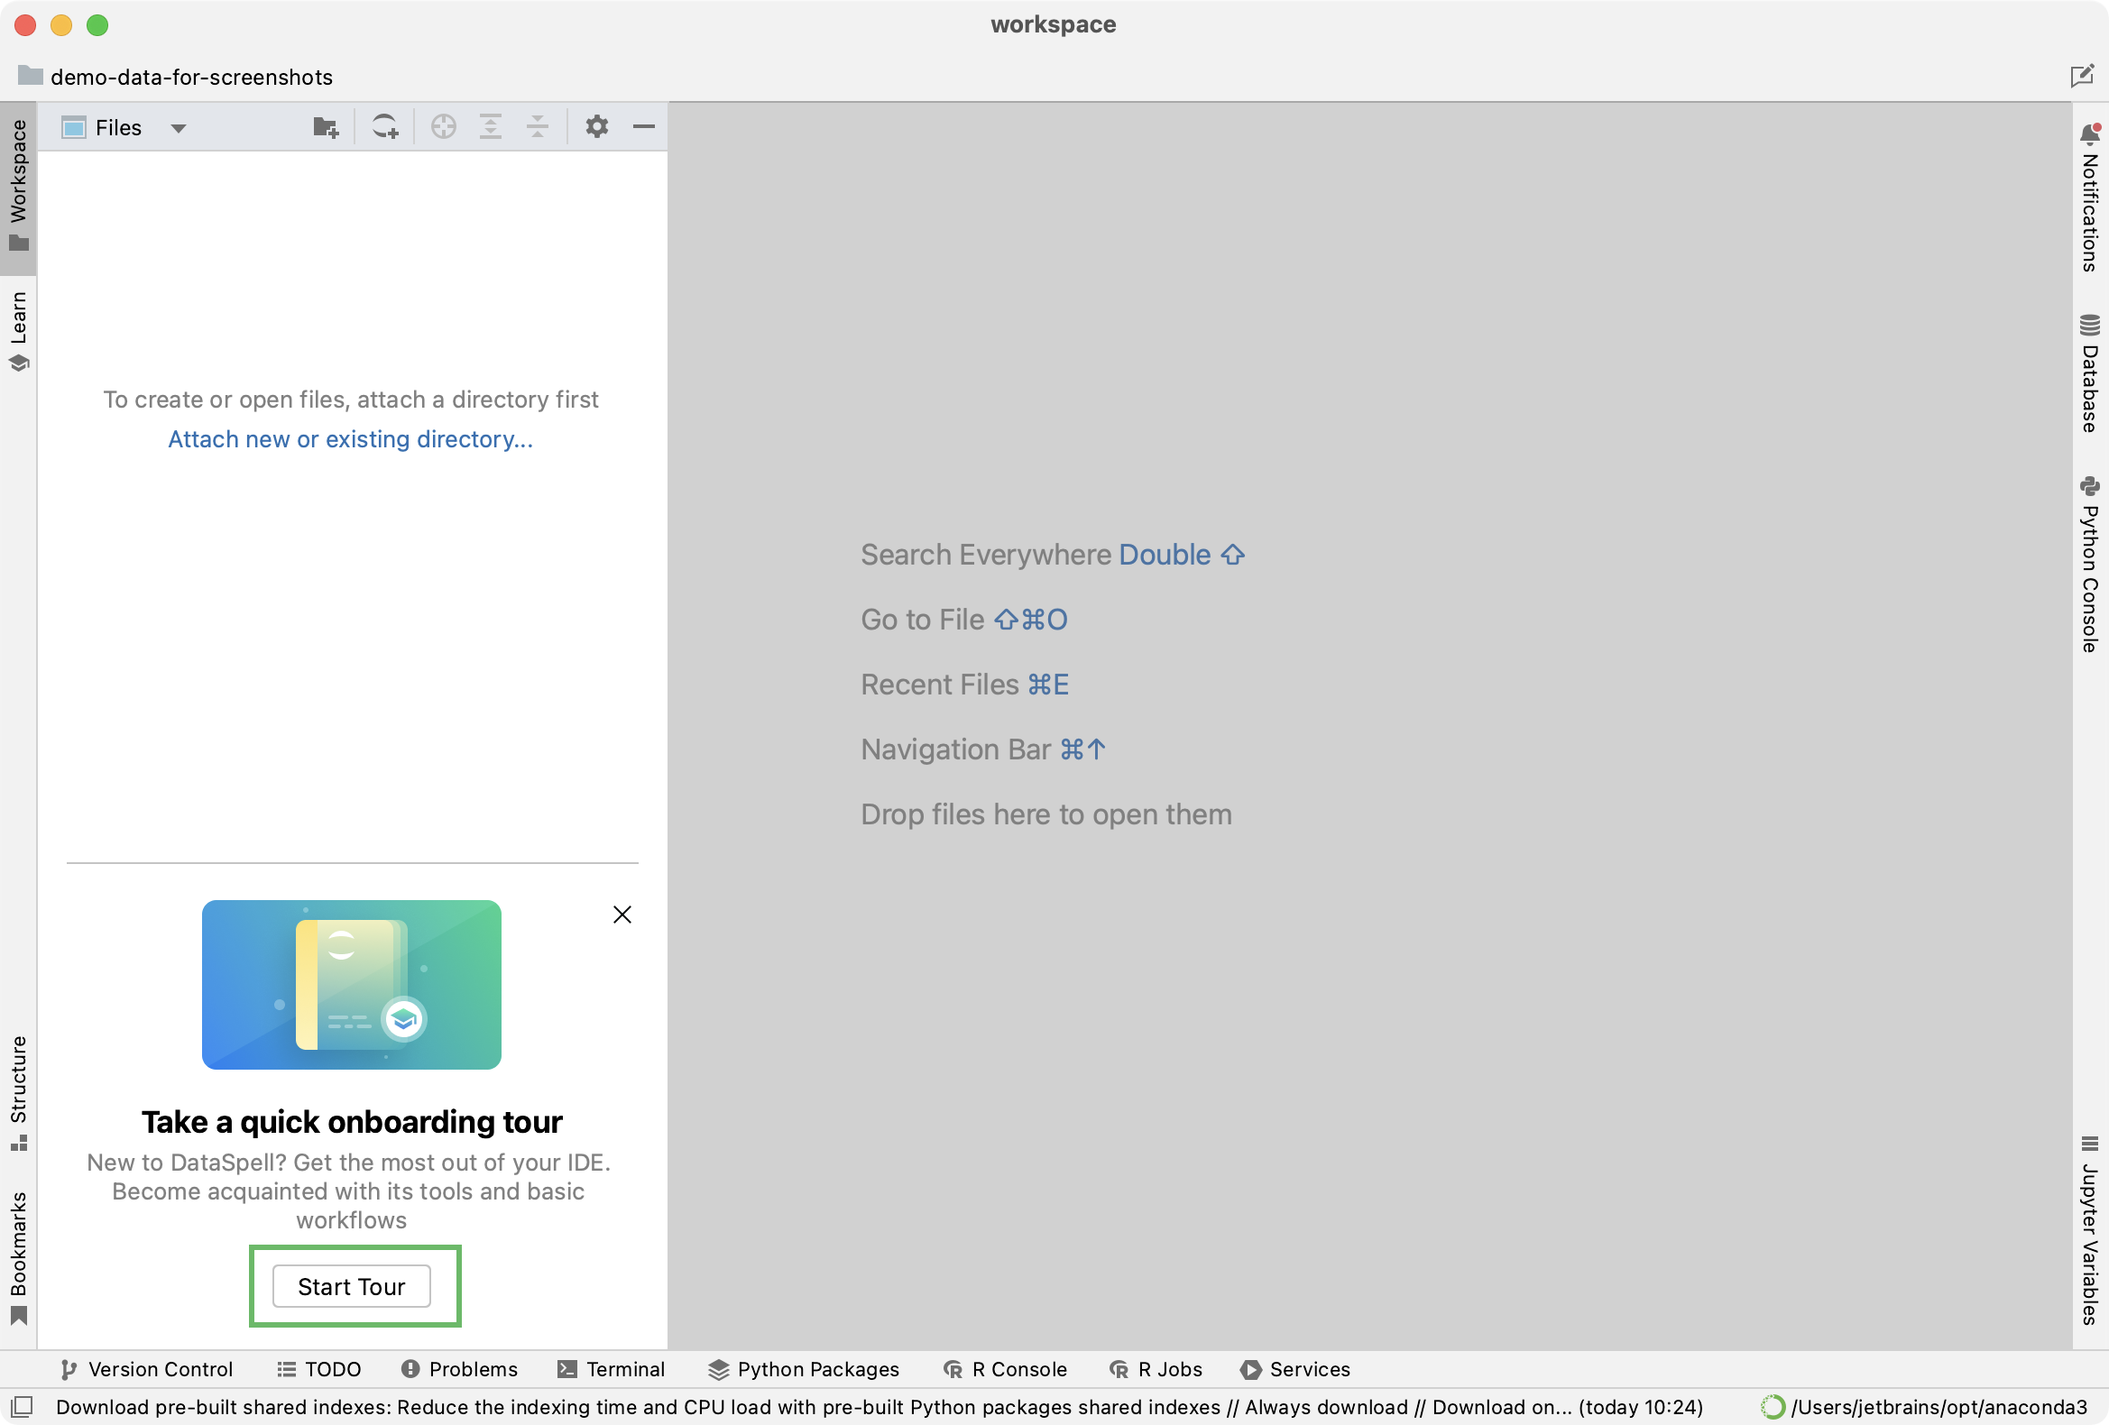Image resolution: width=2109 pixels, height=1425 pixels.
Task: Click the Start Tour button
Action: click(x=352, y=1287)
